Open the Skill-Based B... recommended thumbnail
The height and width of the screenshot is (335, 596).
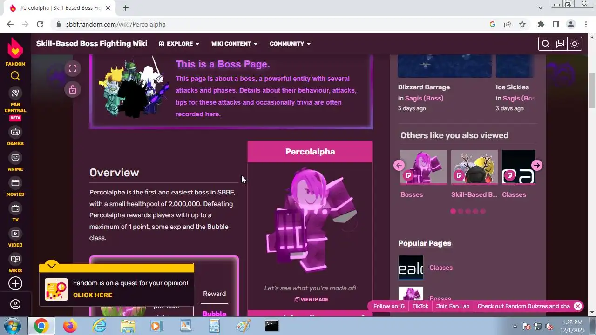[x=474, y=167]
